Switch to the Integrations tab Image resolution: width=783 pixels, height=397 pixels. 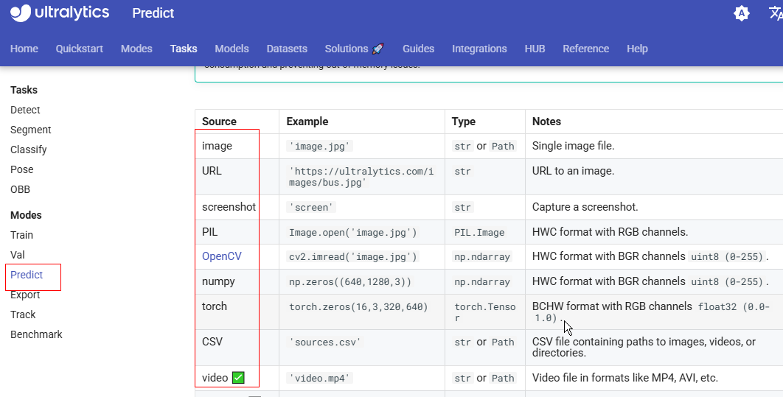479,49
